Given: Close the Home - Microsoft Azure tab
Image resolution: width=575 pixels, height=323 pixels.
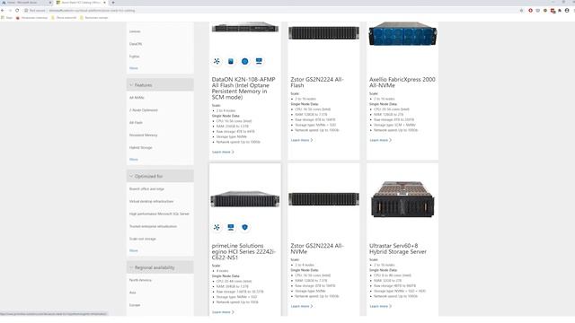Looking at the screenshot, I should 50,3.
